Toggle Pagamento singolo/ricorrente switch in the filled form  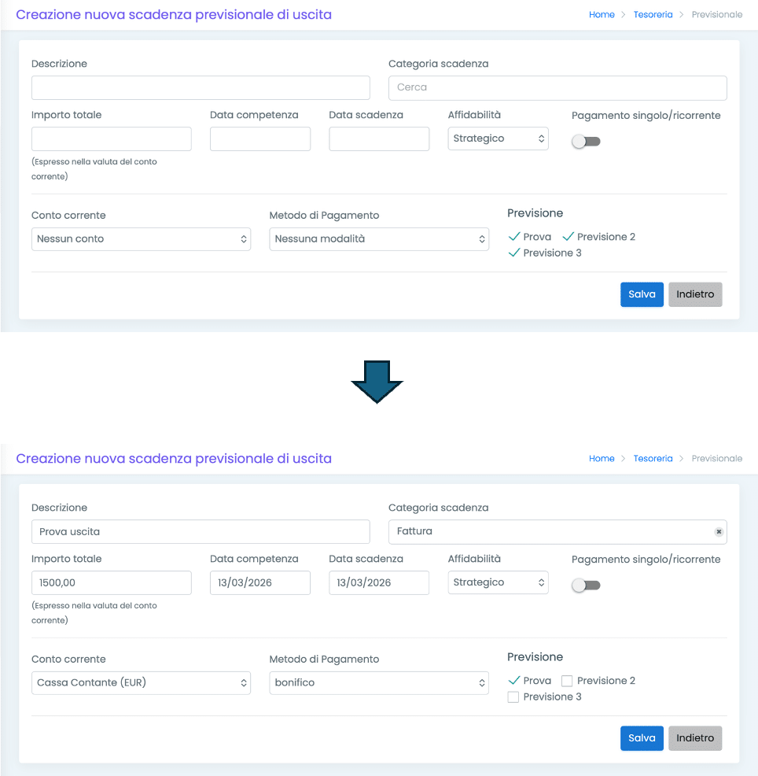[586, 586]
